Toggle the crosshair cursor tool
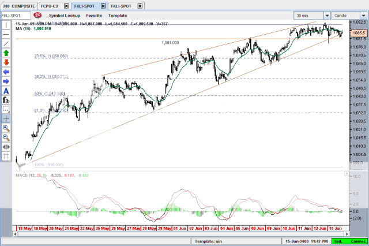The image size is (369, 246). tap(6, 118)
